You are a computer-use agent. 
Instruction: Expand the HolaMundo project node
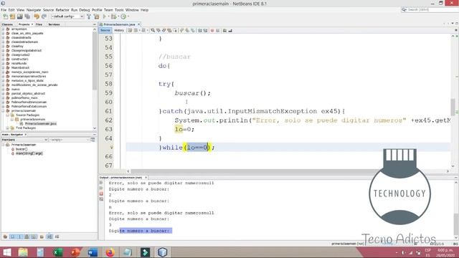point(3,63)
